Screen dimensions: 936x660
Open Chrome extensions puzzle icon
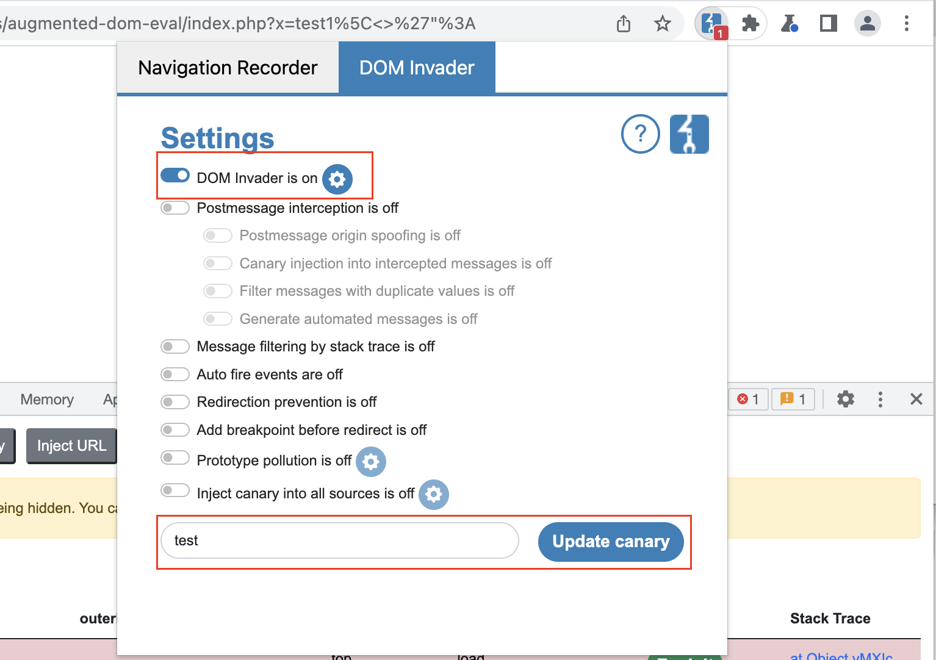(x=750, y=24)
